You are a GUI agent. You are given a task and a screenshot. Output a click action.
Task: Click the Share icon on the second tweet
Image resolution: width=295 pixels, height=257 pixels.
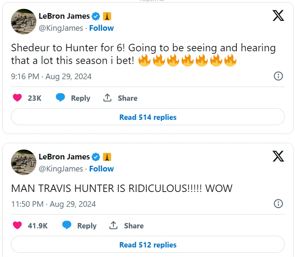(x=113, y=226)
